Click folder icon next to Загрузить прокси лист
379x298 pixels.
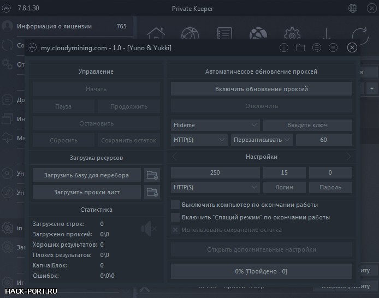coord(152,192)
